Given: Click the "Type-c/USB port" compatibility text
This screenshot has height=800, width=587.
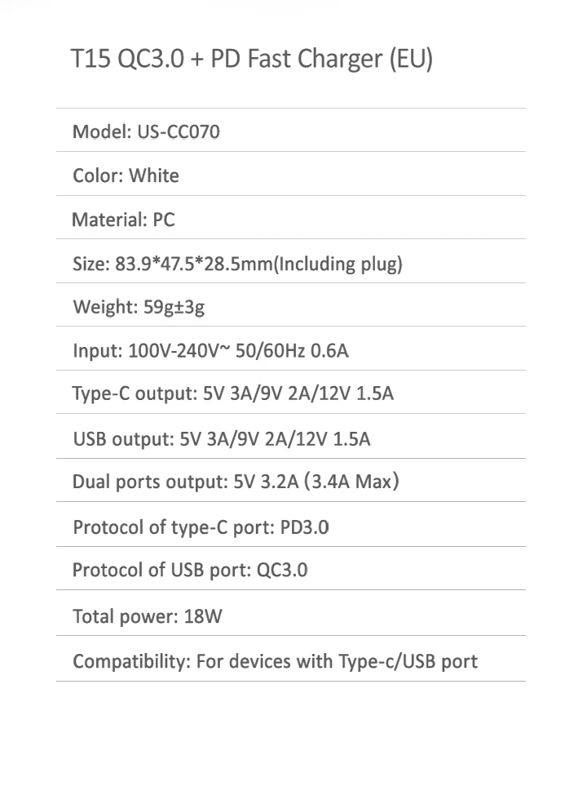Looking at the screenshot, I should coord(408,661).
